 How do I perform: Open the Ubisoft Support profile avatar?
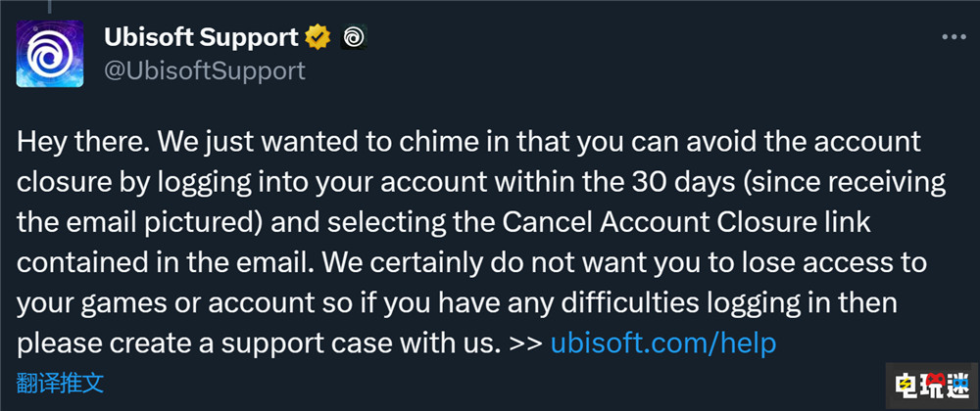[48, 55]
